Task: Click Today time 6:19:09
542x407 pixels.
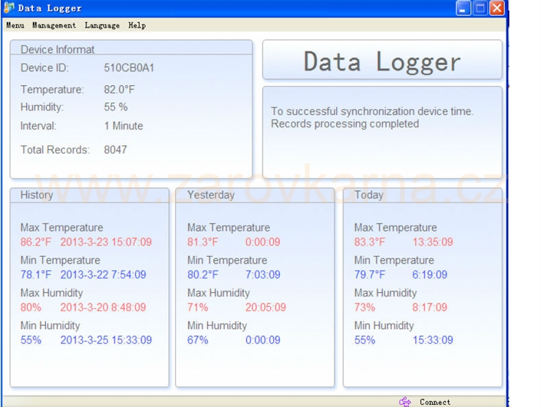Action: coord(429,275)
